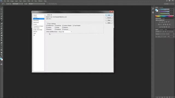The image size is (175, 98).
Task: Uncheck the Tool Presets checkbox
Action: coord(73,26)
